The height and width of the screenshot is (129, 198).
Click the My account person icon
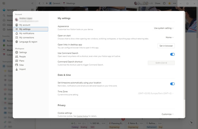(x=16, y=25)
